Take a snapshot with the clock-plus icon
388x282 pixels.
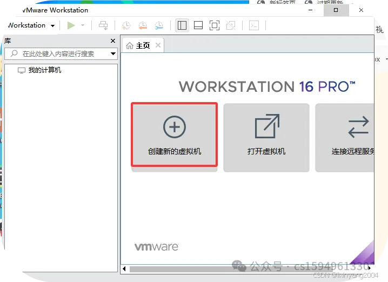pyautogui.click(x=126, y=25)
